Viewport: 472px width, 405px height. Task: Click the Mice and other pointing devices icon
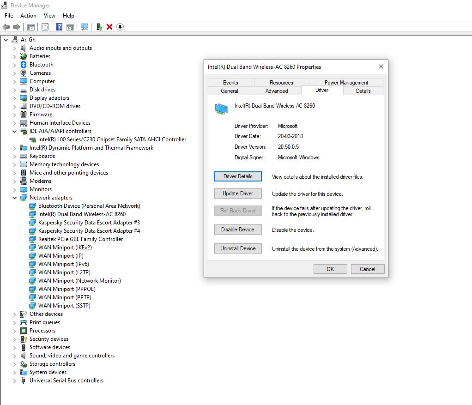click(24, 173)
